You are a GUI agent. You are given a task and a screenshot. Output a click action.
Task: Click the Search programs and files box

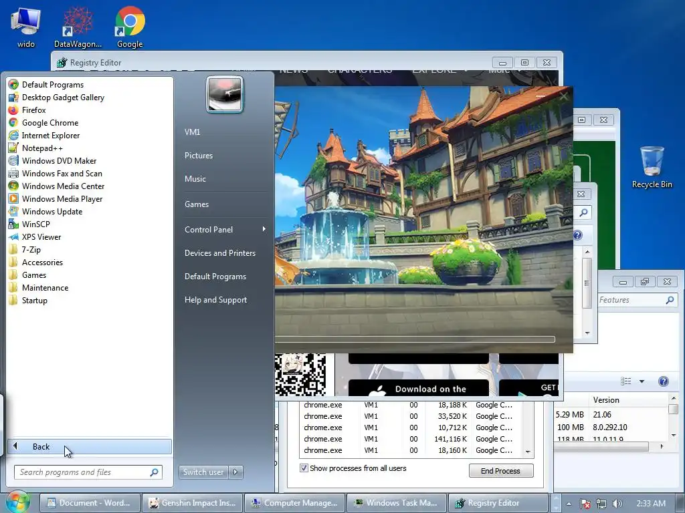tap(88, 472)
